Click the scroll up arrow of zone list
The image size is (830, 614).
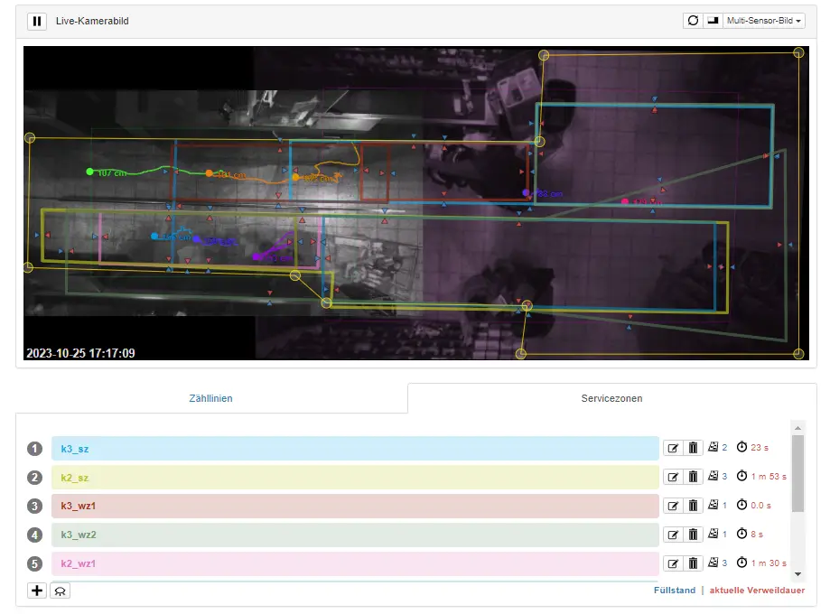pyautogui.click(x=797, y=427)
